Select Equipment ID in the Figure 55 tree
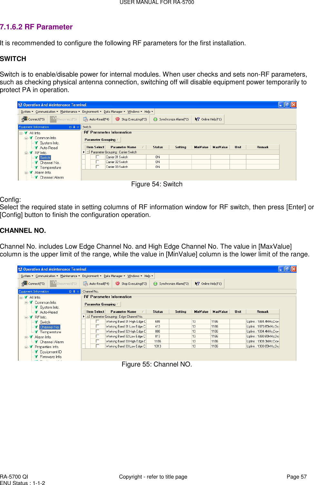 pos(51,352)
